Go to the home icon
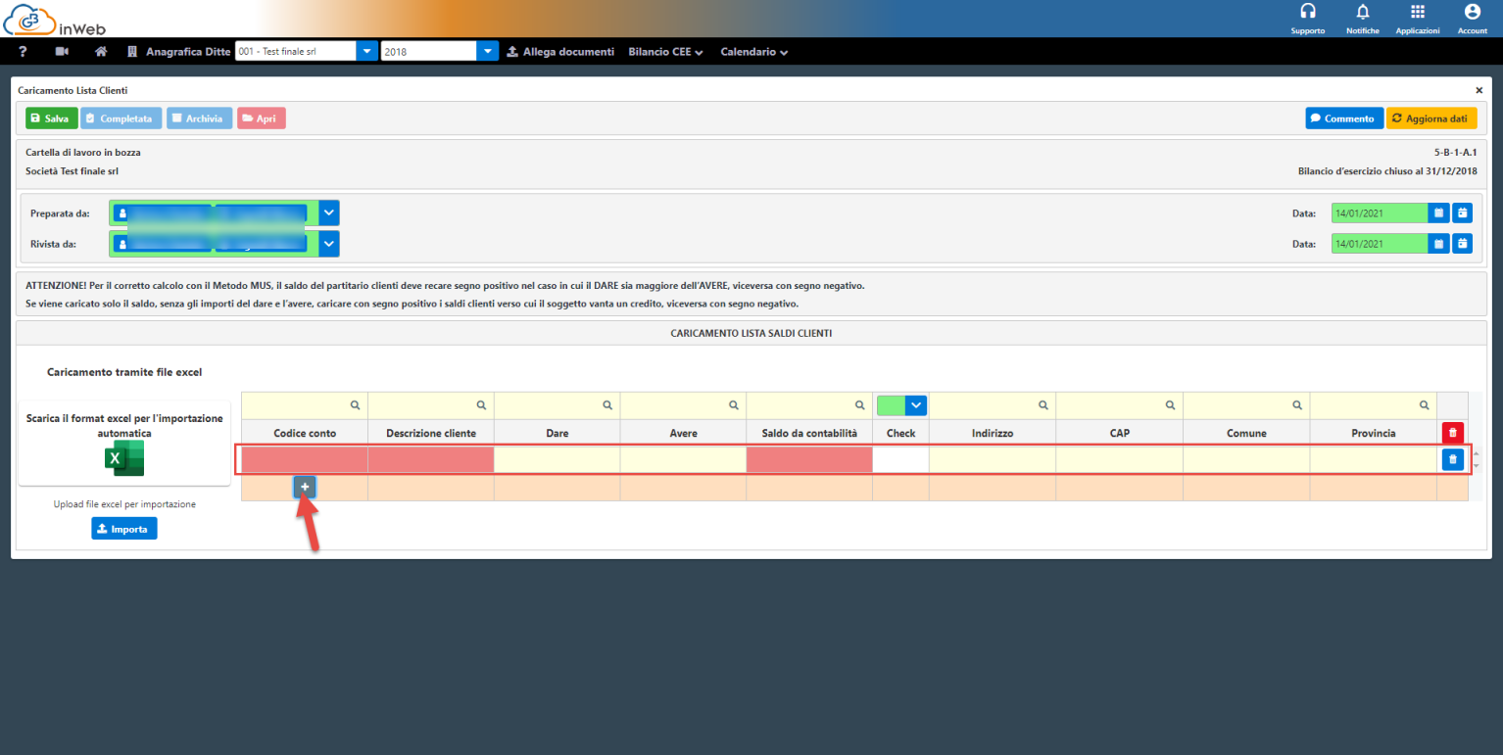 point(100,52)
